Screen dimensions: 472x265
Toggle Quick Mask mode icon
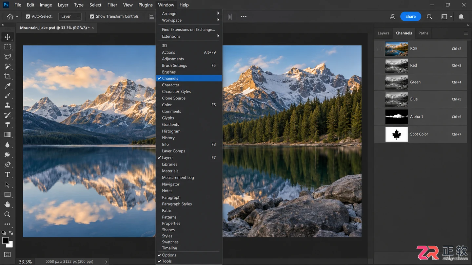[8, 254]
